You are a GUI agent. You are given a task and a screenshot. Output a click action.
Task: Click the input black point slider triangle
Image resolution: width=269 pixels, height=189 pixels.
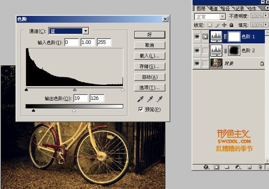tap(26, 89)
